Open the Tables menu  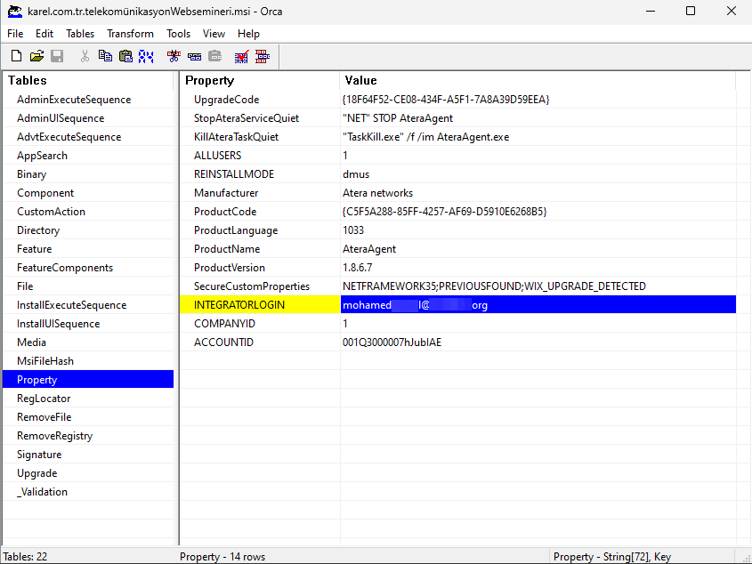point(80,34)
